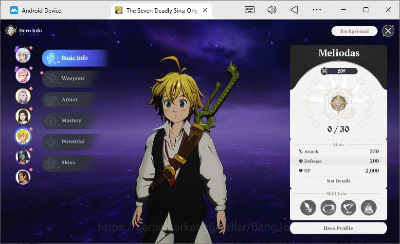
Task: Click the Weapons tab crossed-axes icon
Action: point(51,79)
